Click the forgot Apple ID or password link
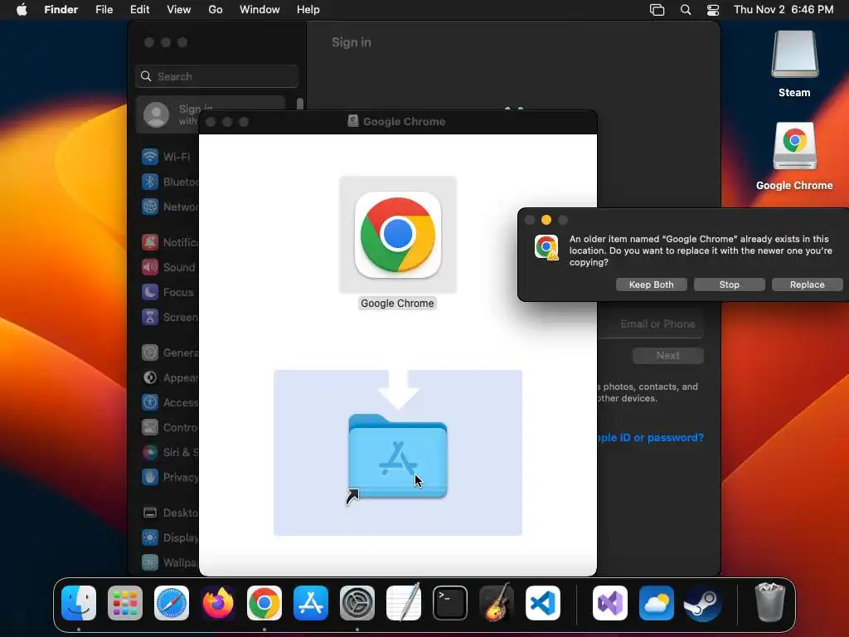Image resolution: width=849 pixels, height=637 pixels. tap(651, 437)
